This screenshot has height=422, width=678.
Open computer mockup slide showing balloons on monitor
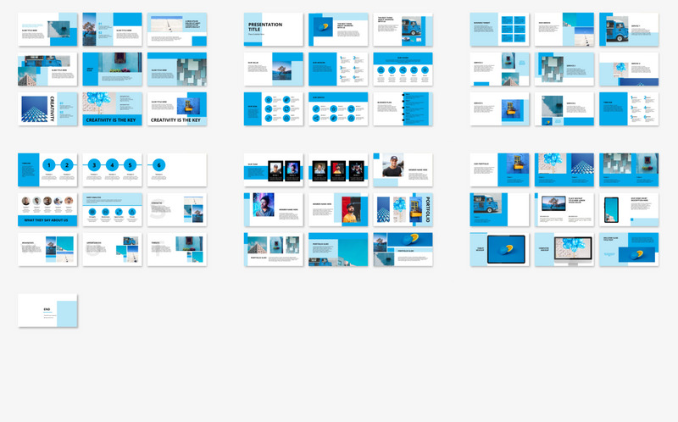564,249
